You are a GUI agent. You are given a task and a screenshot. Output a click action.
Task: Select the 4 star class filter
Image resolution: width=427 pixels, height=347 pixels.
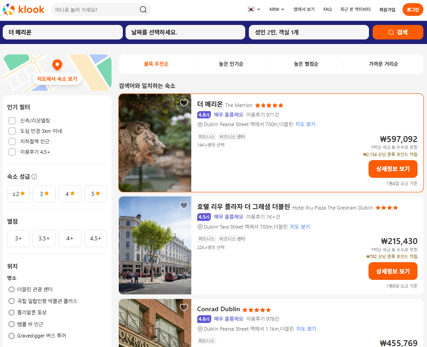[70, 194]
